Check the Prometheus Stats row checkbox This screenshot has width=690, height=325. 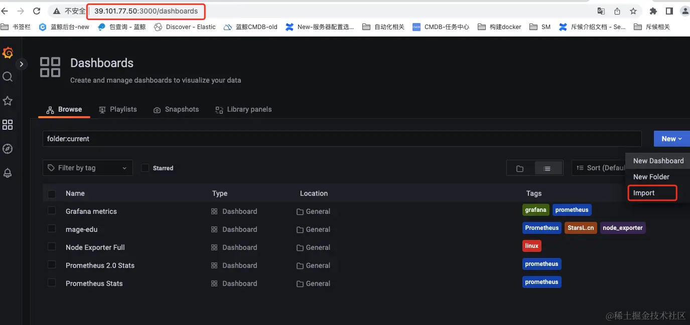pos(52,283)
